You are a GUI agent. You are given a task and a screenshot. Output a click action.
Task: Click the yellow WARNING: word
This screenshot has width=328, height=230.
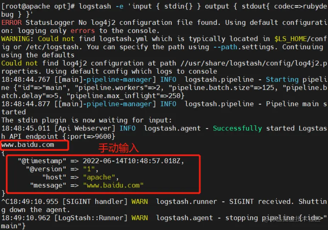tap(17, 39)
